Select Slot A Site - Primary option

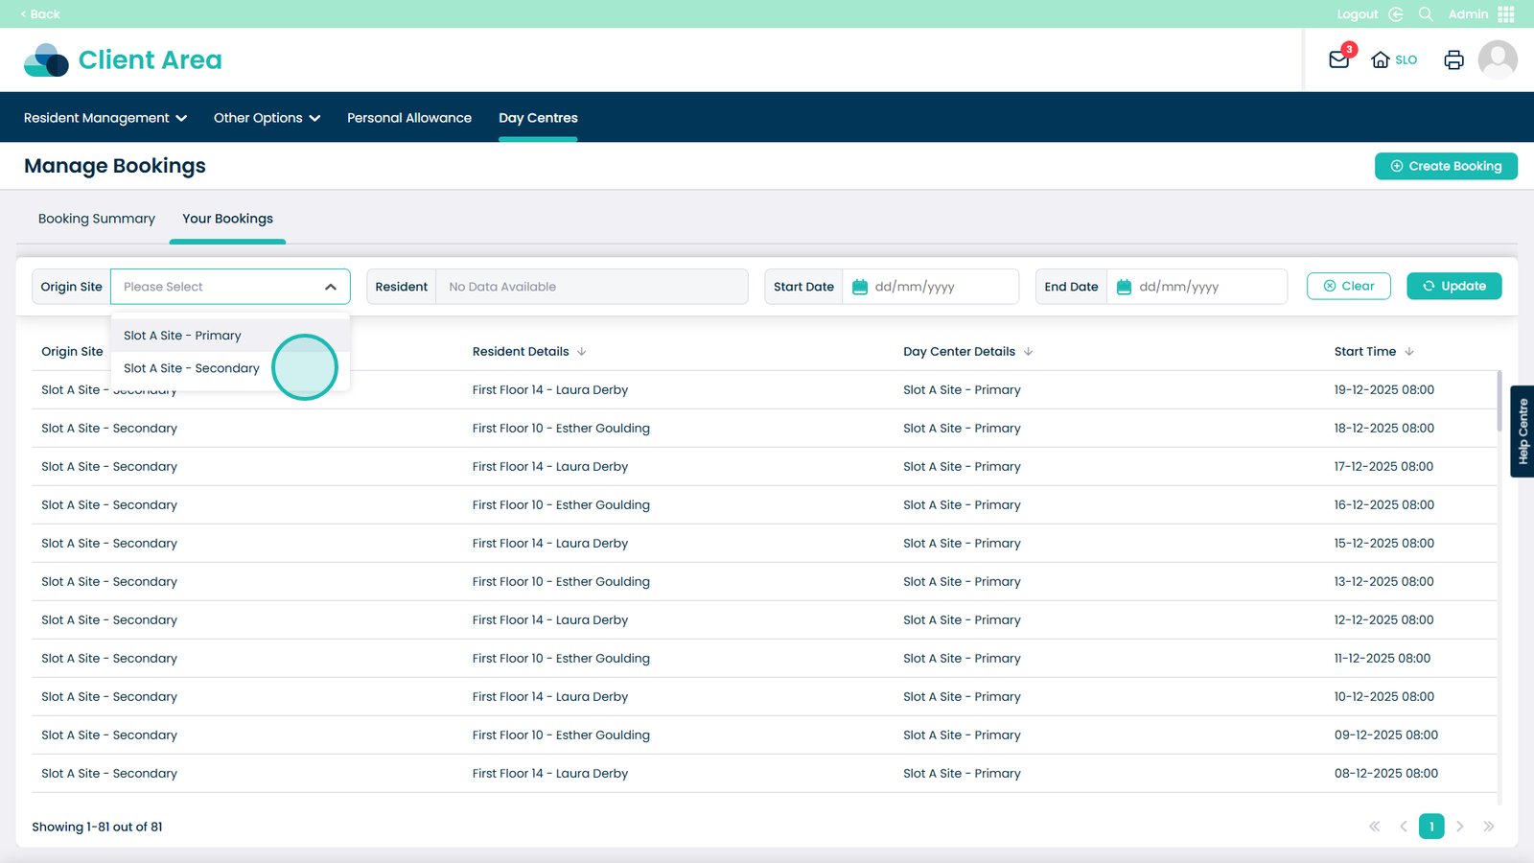point(182,336)
